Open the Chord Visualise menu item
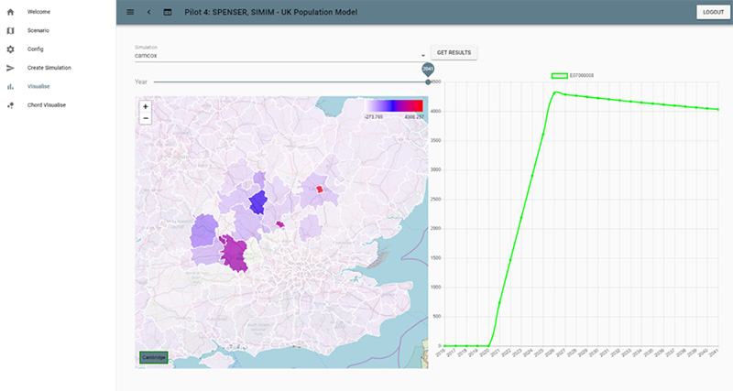 pyautogui.click(x=46, y=105)
